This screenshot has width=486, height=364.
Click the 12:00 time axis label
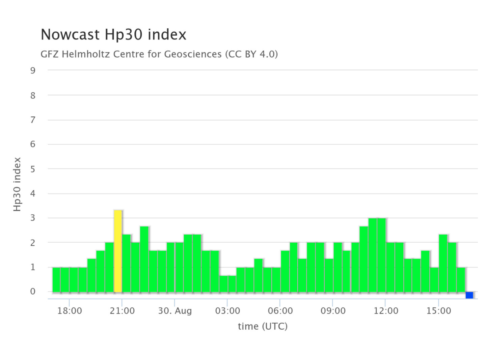[x=386, y=311]
